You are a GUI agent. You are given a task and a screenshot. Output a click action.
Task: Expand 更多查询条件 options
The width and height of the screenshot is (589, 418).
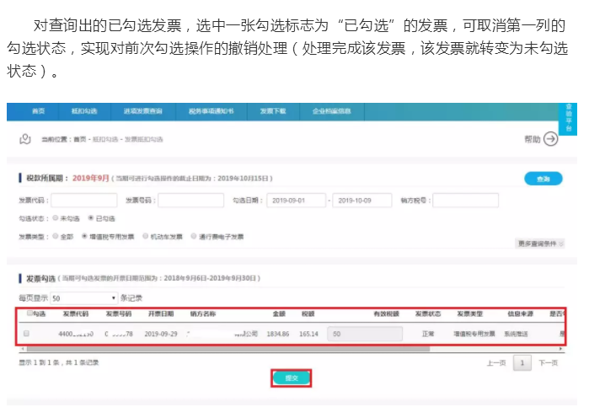pos(539,244)
